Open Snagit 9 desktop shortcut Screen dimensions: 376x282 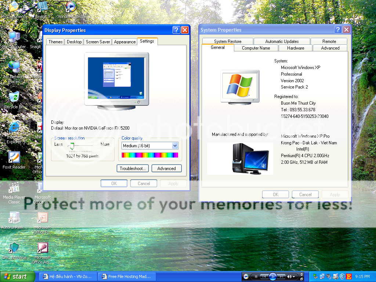tap(43, 10)
